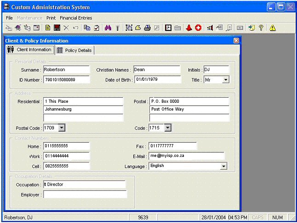The image size is (297, 223).
Task: Expand the residential Postal Code dropdown
Action: coord(62,128)
